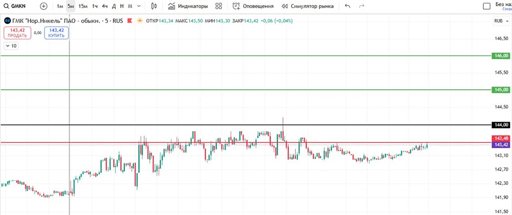Click the 142,70 price scale value
The height and width of the screenshot is (215, 512).
click(502, 170)
